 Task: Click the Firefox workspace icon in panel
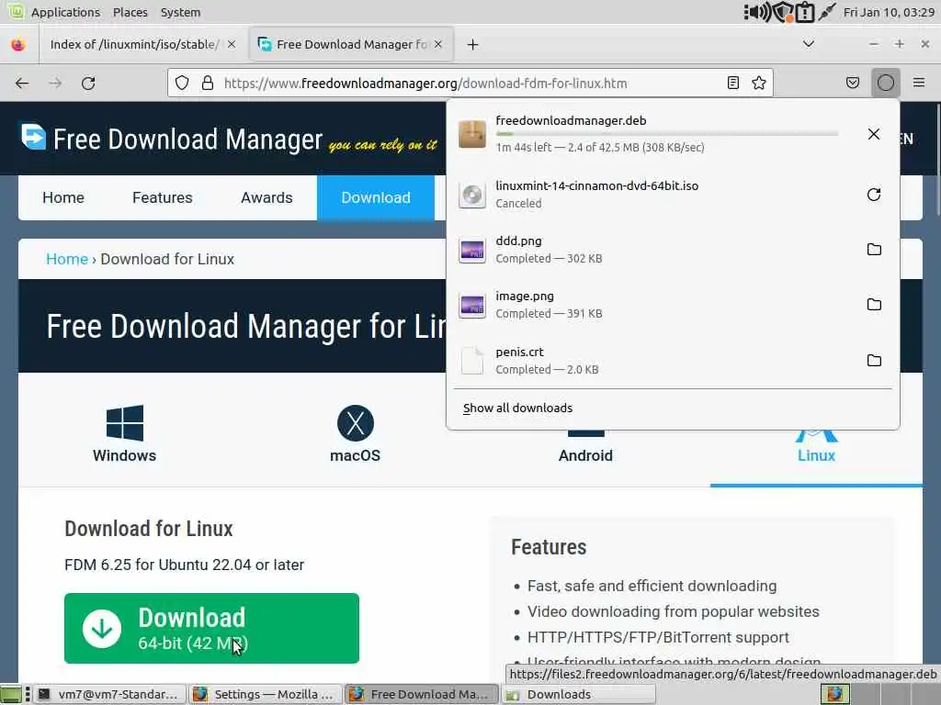(834, 694)
